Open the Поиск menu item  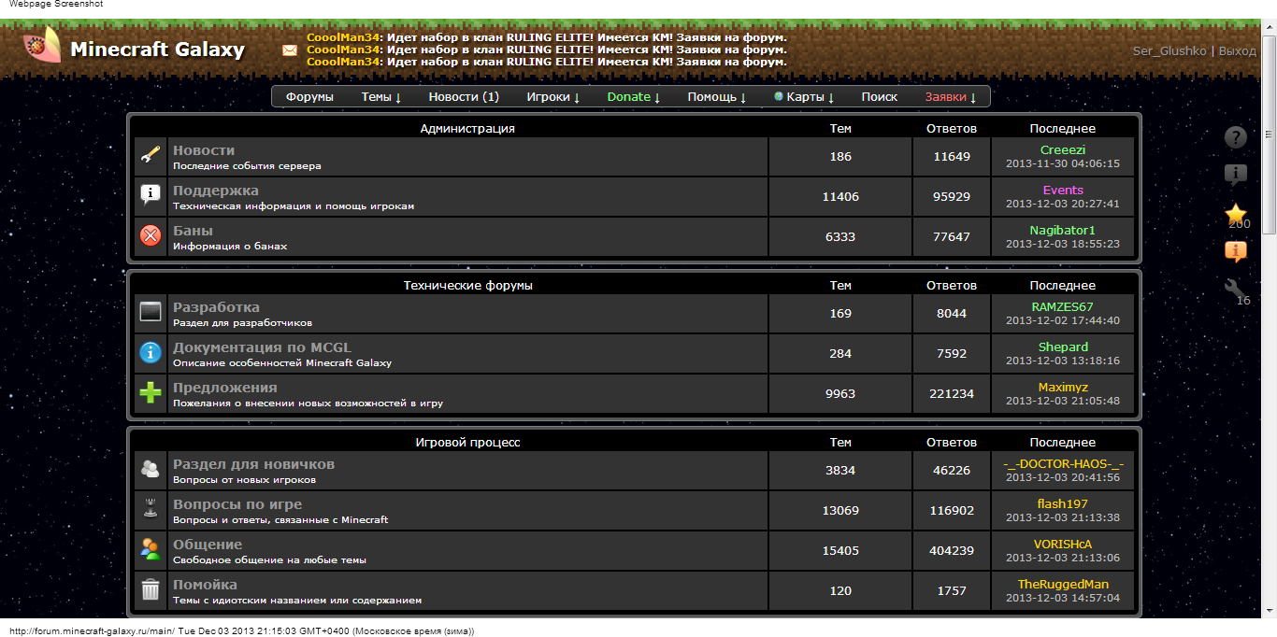[x=880, y=97]
